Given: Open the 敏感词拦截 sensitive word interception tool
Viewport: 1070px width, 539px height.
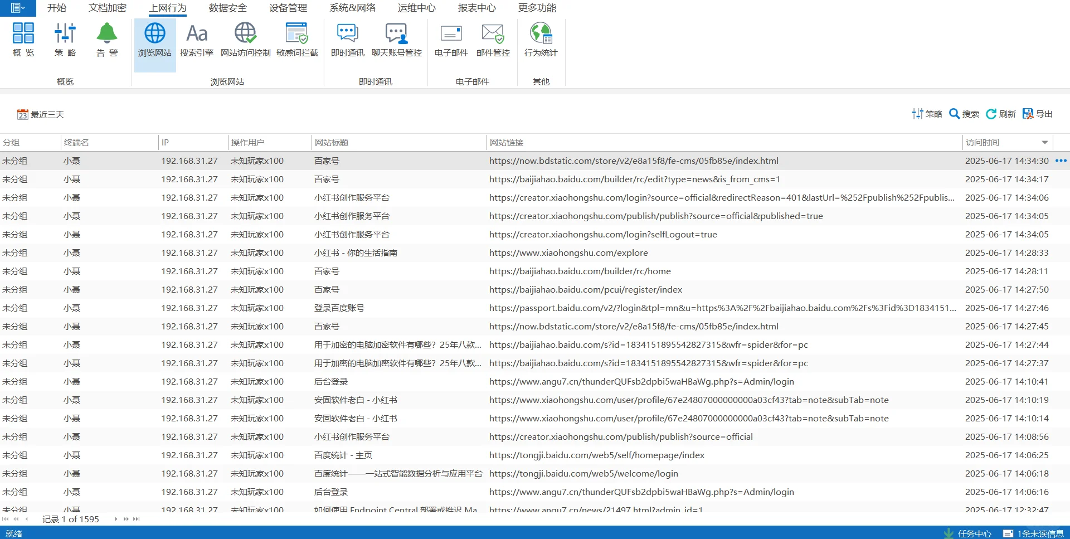Looking at the screenshot, I should pos(298,39).
